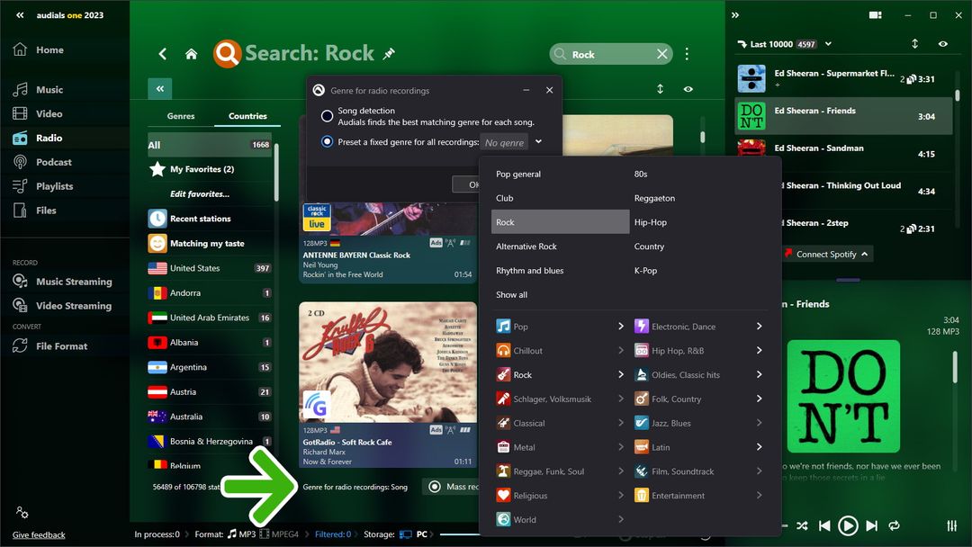Click the Give feedback link

coord(39,535)
